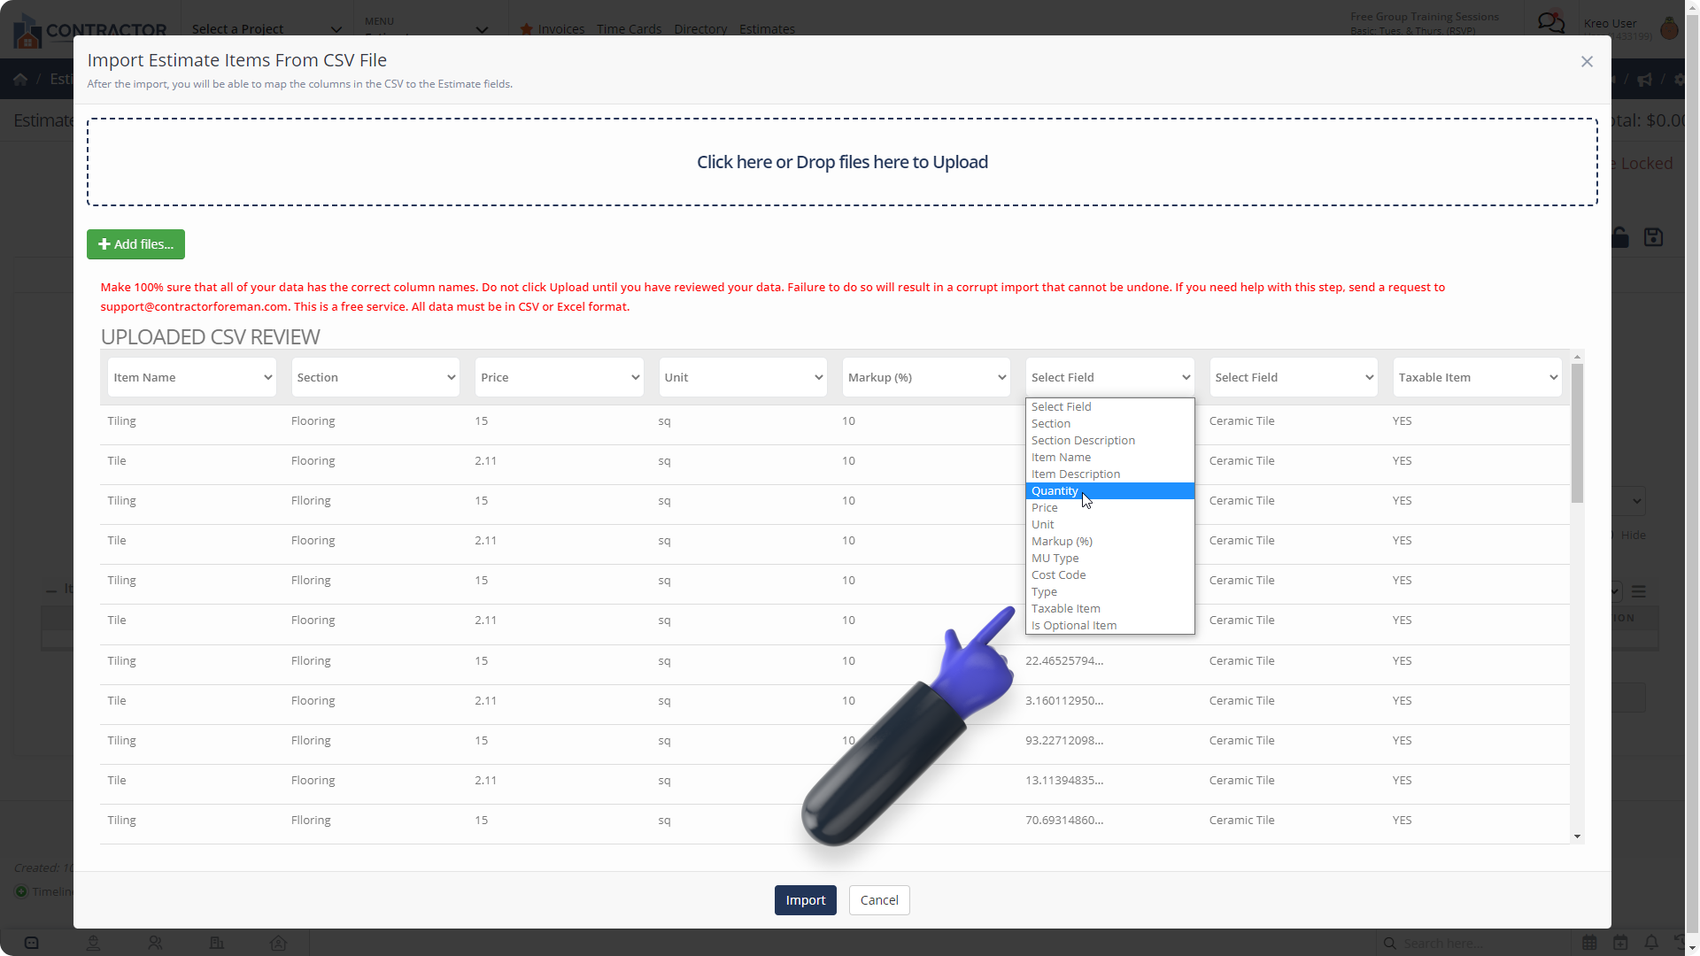Viewport: 1700px width, 956px height.
Task: Click the table scrollbar up arrow
Action: pyautogui.click(x=1577, y=357)
